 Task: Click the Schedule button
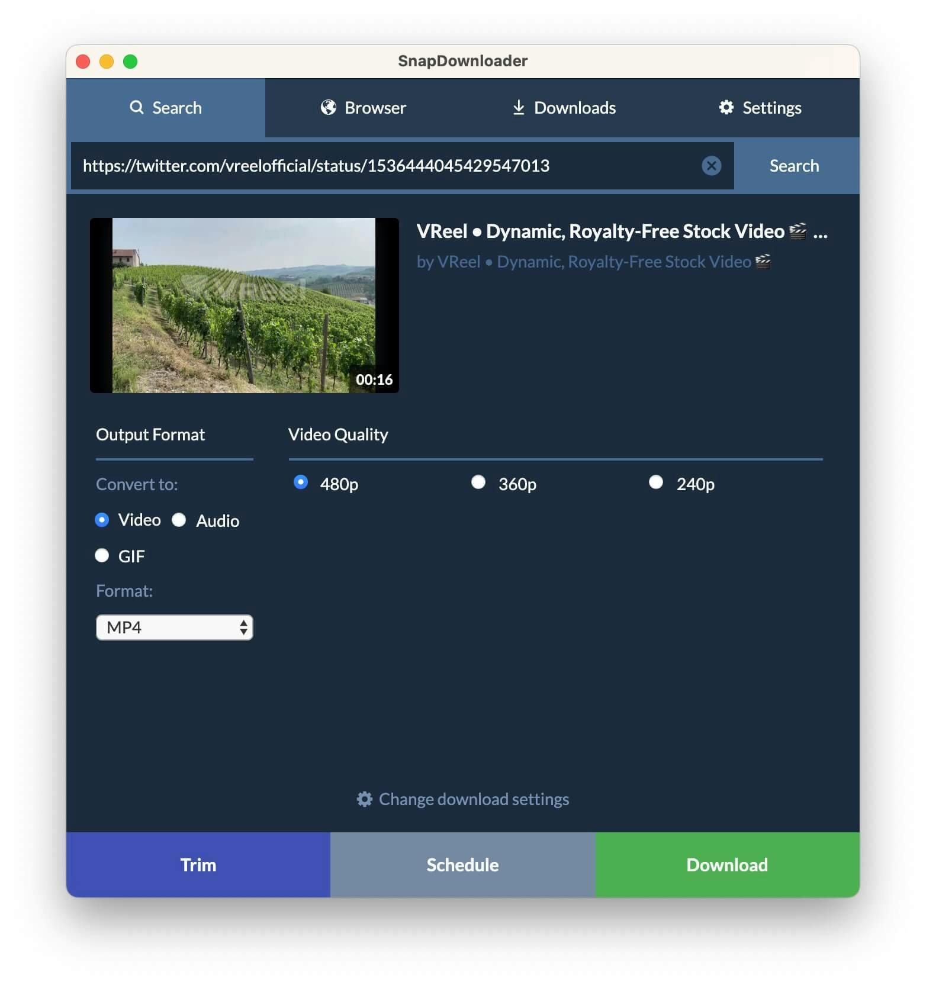(x=463, y=865)
